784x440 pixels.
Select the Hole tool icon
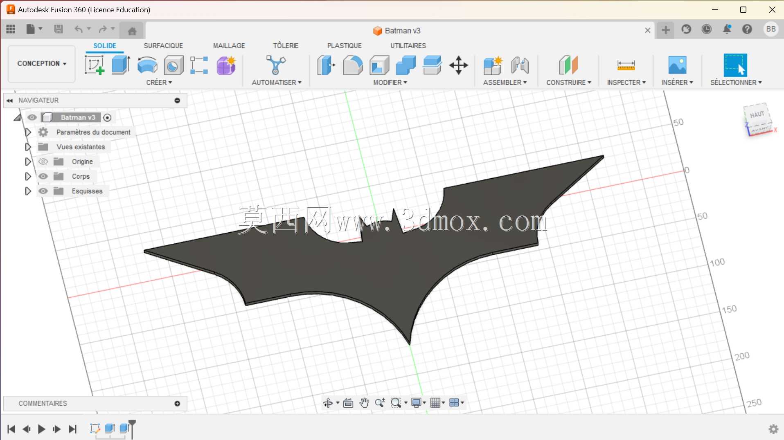click(x=173, y=65)
